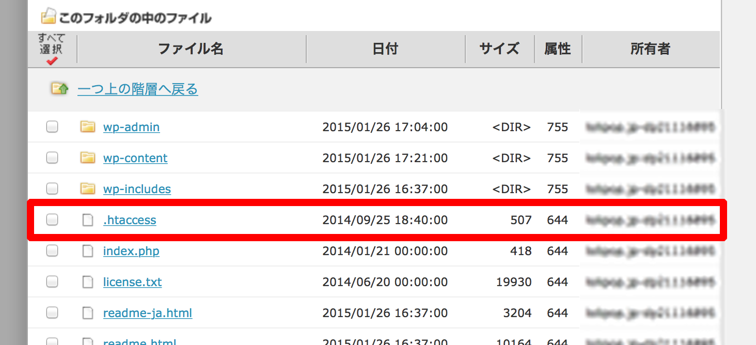Click the <DIR> size of wp-admin

(511, 127)
